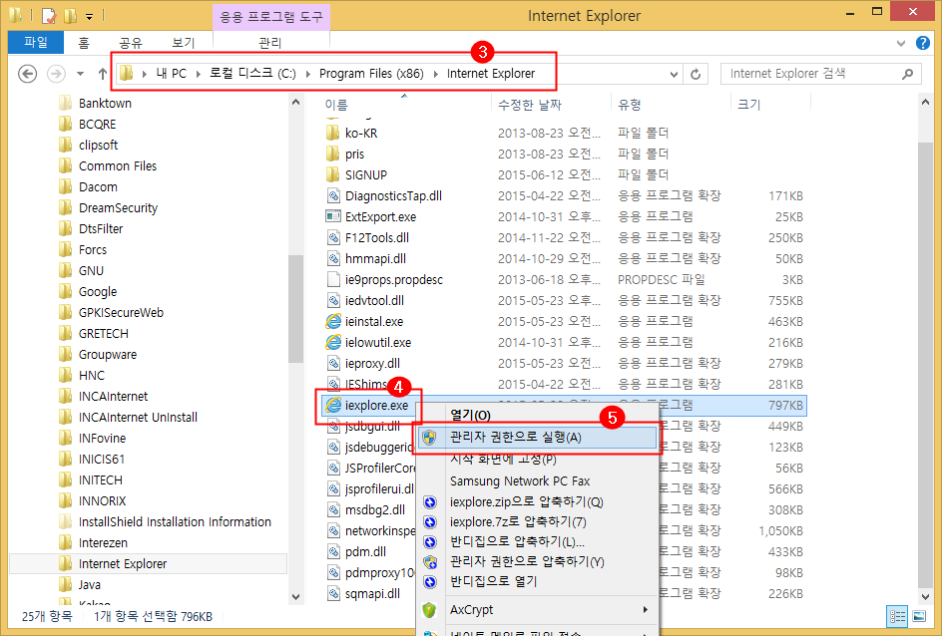The height and width of the screenshot is (636, 942).
Task: Choose 관리자 권한으로 실행(A) in context menu
Action: (537, 438)
